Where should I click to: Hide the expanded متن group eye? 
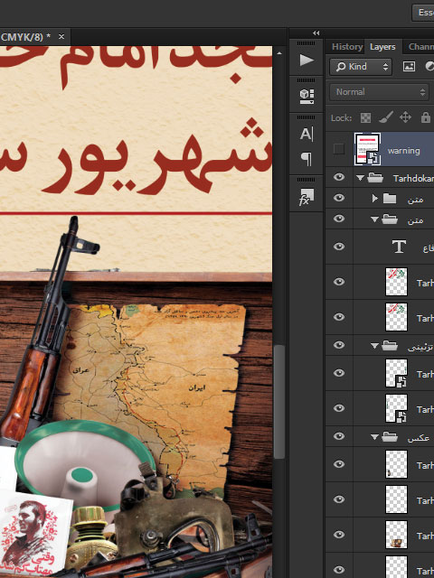[x=339, y=219]
